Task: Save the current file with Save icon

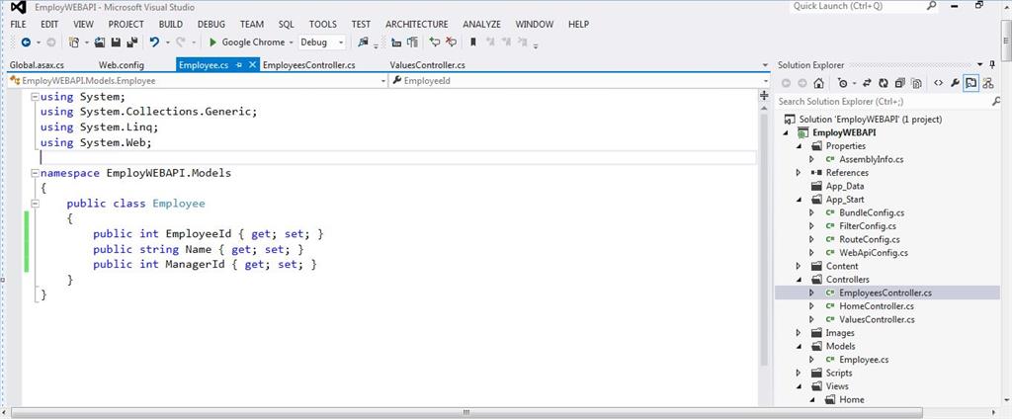Action: click(x=116, y=42)
